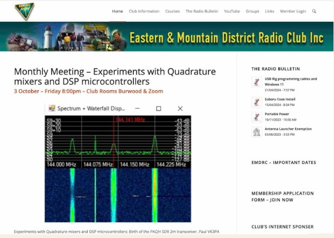Image resolution: width=334 pixels, height=238 pixels.
Task: Click USB Rig programming cables post thumbnail
Action: 256,82
